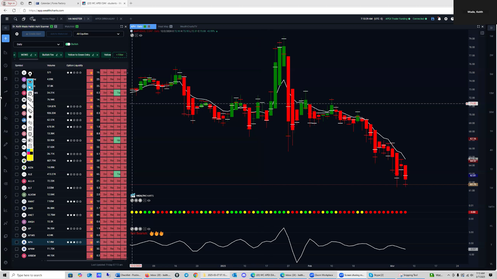
Task: Click the layouts stacked-windows icon
Action: tap(24, 19)
